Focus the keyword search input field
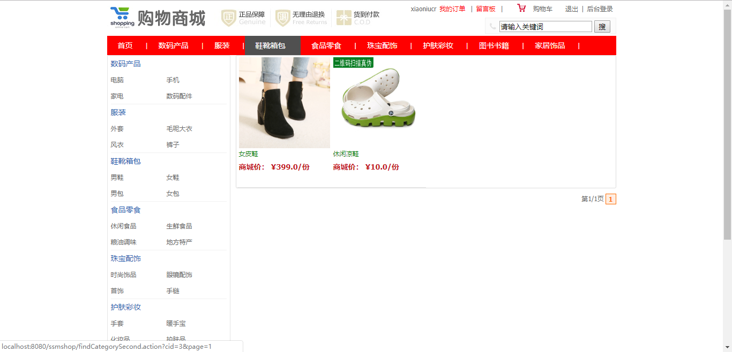The width and height of the screenshot is (732, 352). coord(546,26)
